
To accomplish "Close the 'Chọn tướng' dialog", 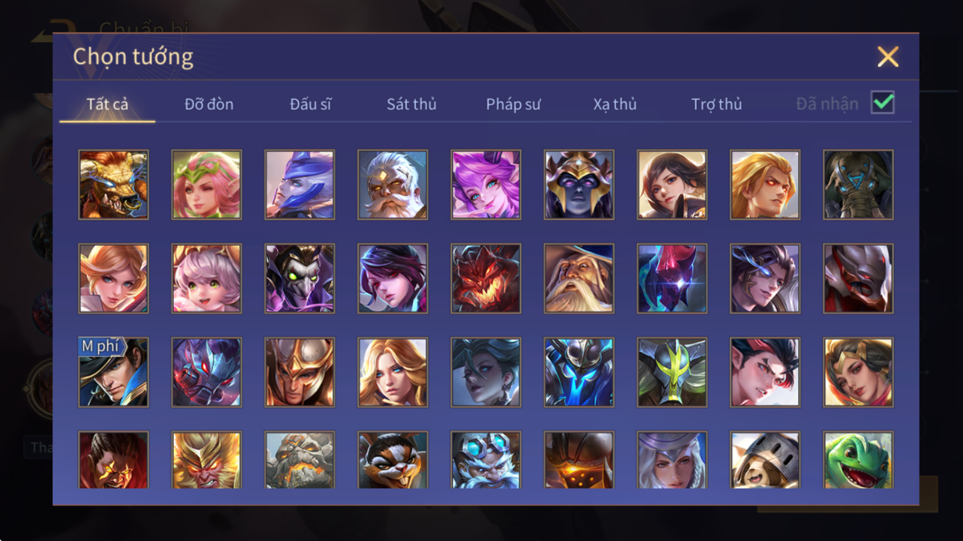I will [888, 57].
